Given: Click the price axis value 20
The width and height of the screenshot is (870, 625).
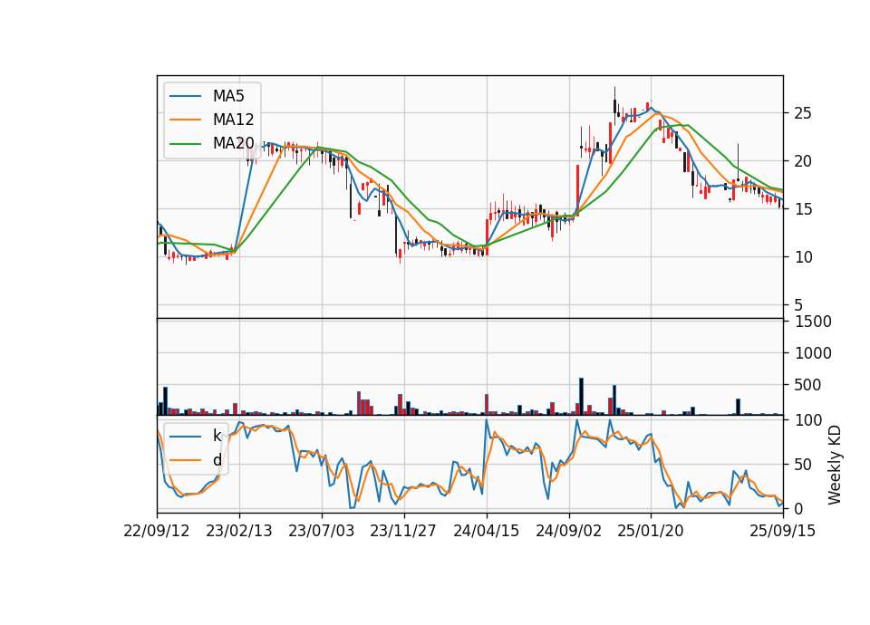Looking at the screenshot, I should coord(802,161).
